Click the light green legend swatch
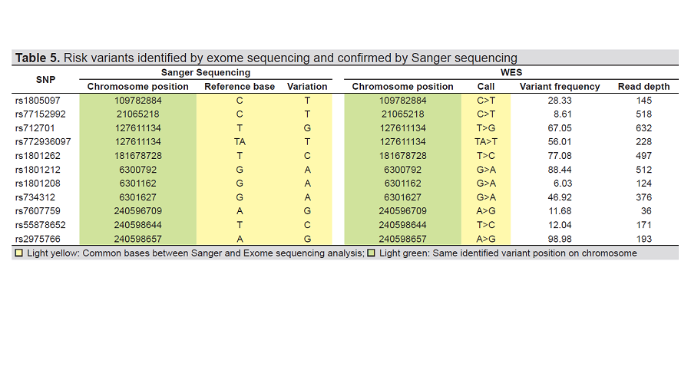 click(372, 253)
